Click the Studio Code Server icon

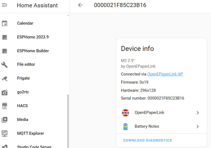pos(4,146)
